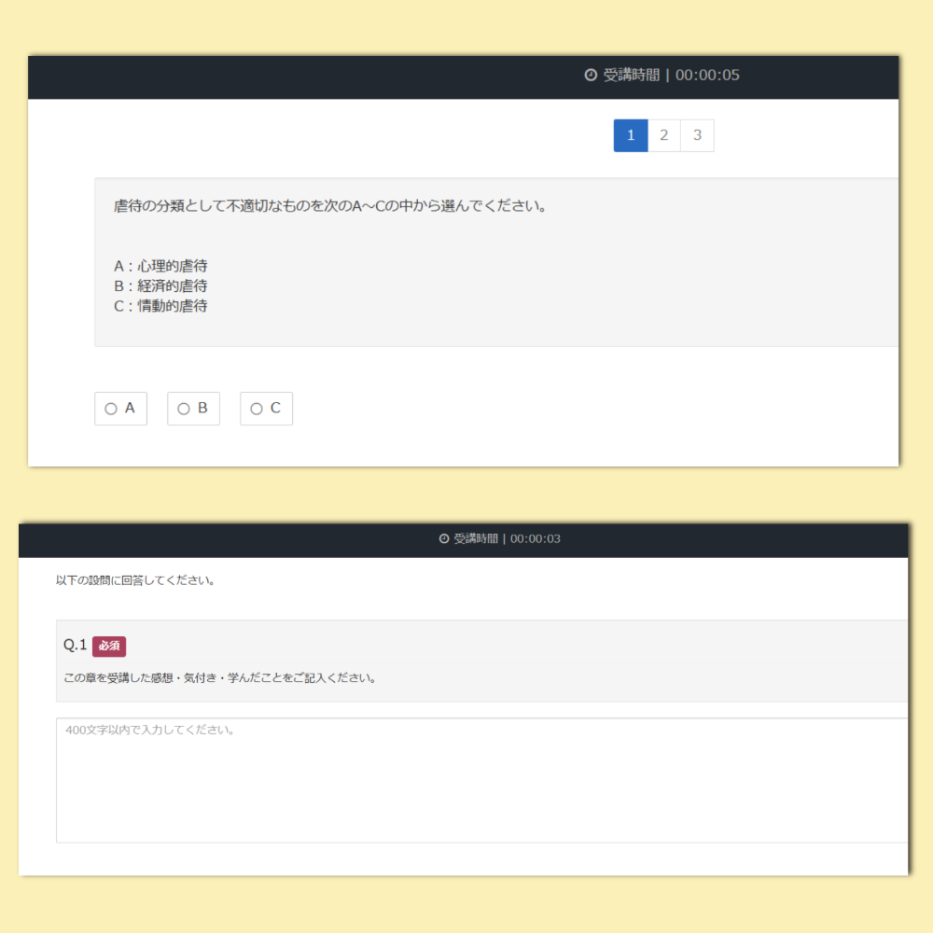Screen dimensions: 933x933
Task: Open question 3
Action: pyautogui.click(x=697, y=135)
